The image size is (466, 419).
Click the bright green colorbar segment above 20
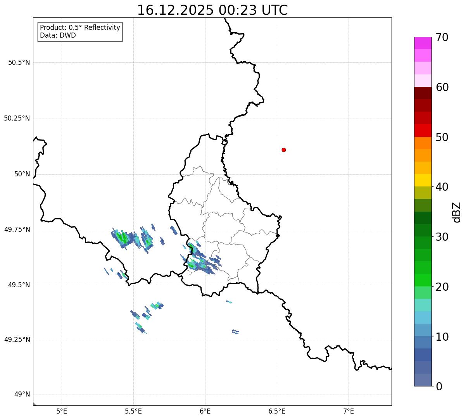tap(423, 280)
